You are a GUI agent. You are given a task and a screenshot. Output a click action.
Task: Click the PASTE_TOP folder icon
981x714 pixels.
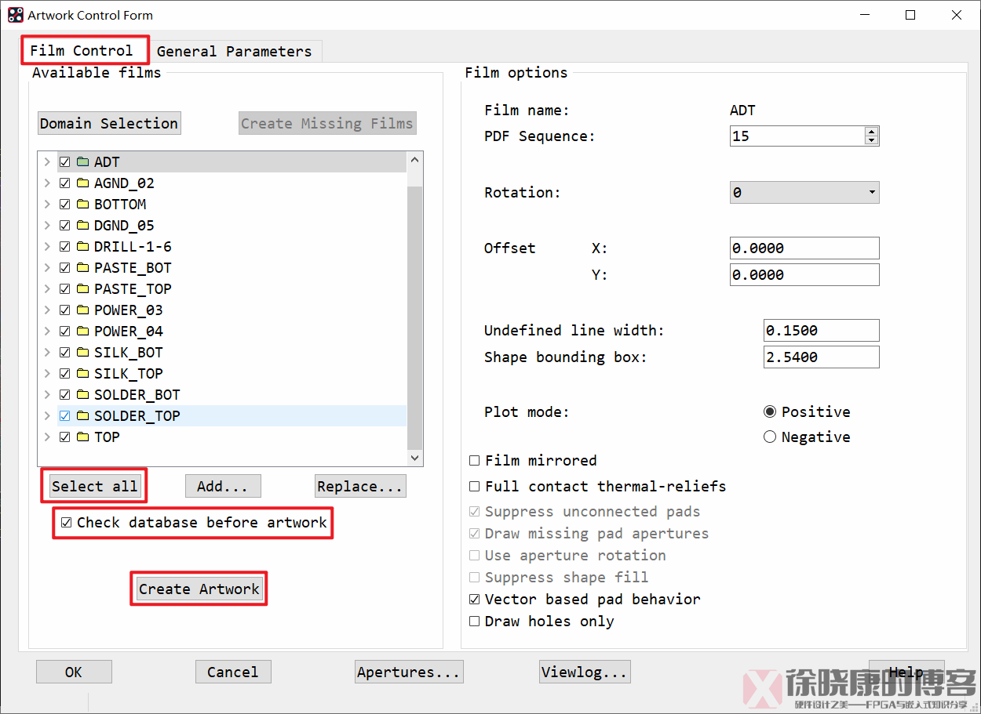tap(82, 289)
